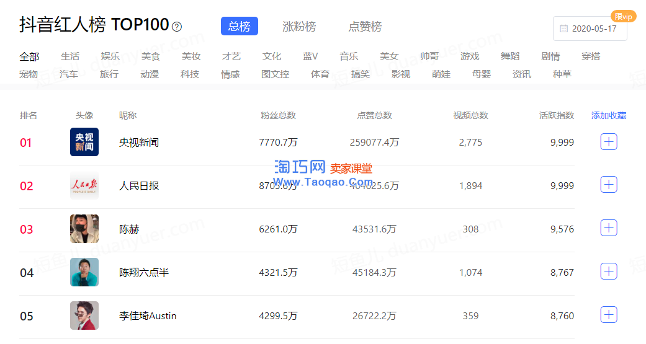Screen dimensions: 646x344
Task: Open the 陈赫 nickname
Action: [129, 229]
